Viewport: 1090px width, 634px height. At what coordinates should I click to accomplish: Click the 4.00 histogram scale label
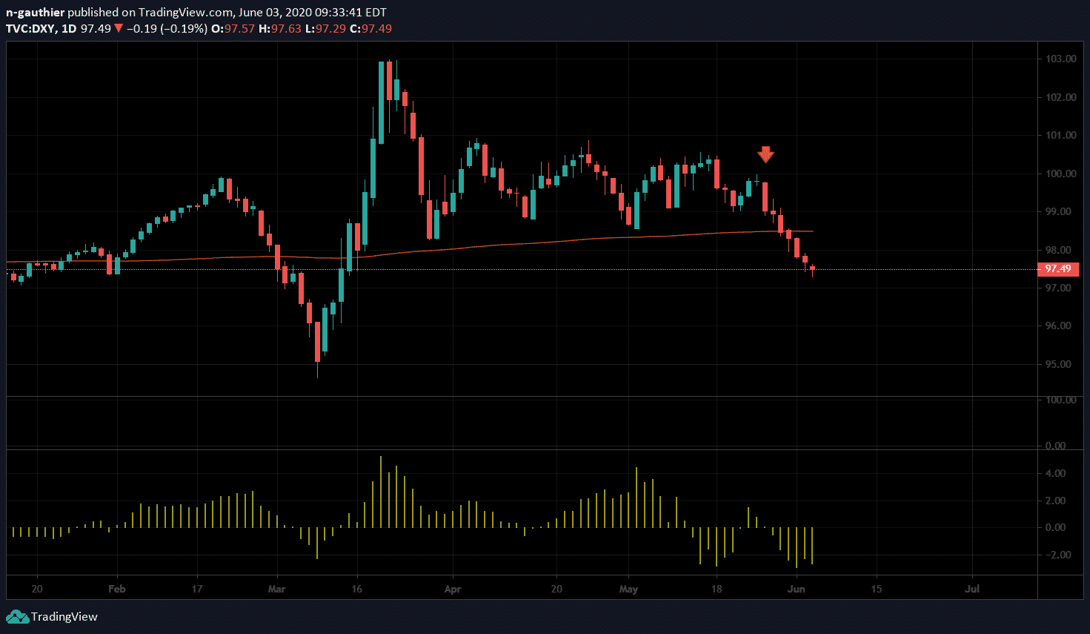click(x=1055, y=474)
